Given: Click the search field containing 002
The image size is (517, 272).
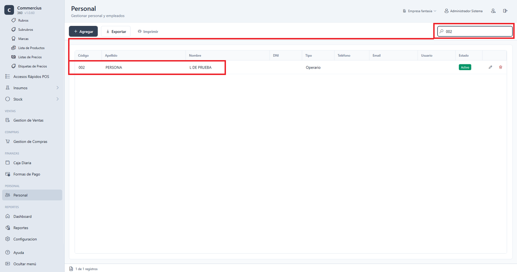Looking at the screenshot, I should pos(475,31).
